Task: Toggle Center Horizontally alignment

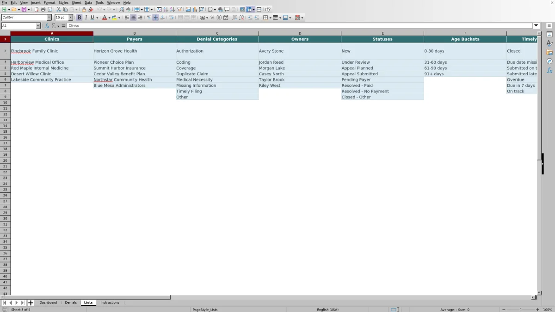Action: click(133, 18)
